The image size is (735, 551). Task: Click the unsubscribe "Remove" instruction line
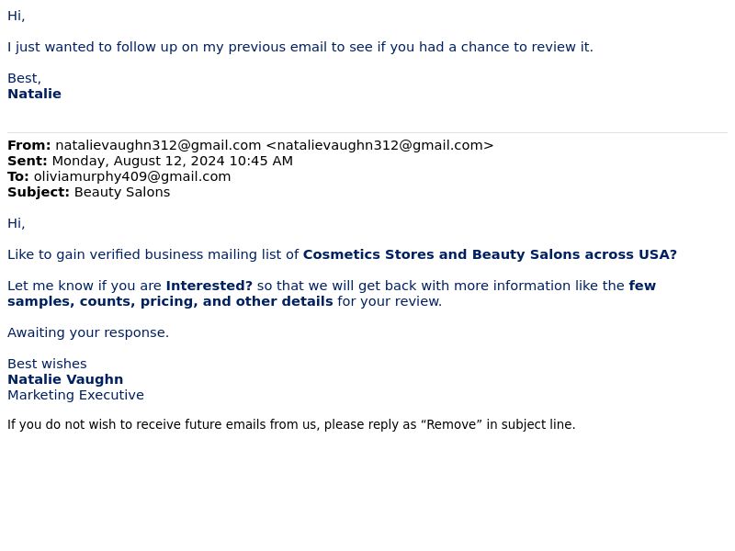pos(291,424)
